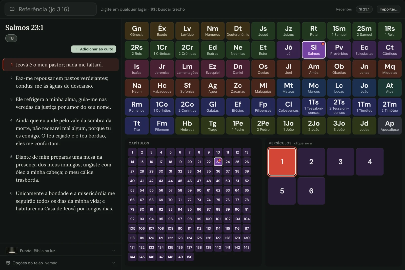Image resolution: width=405 pixels, height=270 pixels.
Task: Click the Fundo background thumbnail image
Action: tap(12, 251)
